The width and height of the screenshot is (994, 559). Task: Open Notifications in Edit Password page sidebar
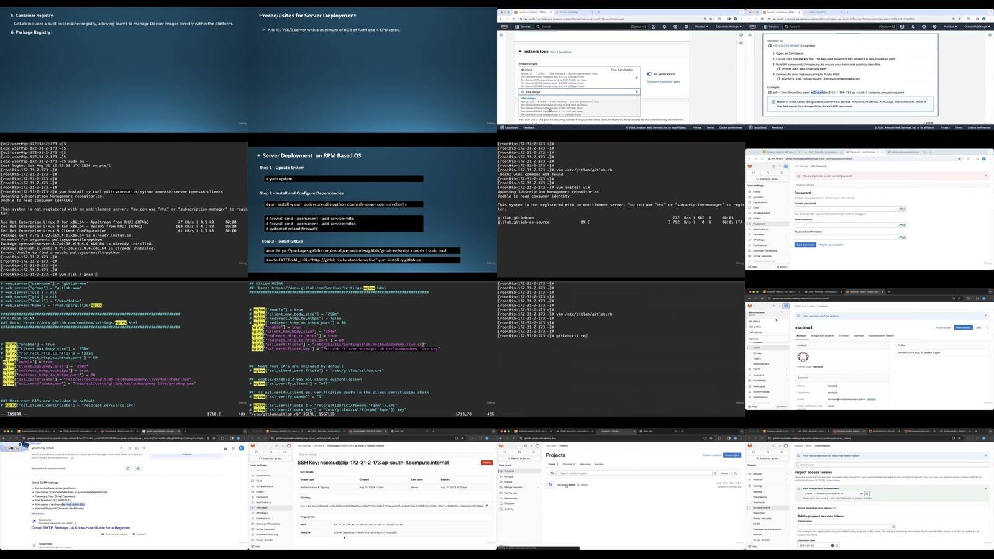(x=760, y=229)
